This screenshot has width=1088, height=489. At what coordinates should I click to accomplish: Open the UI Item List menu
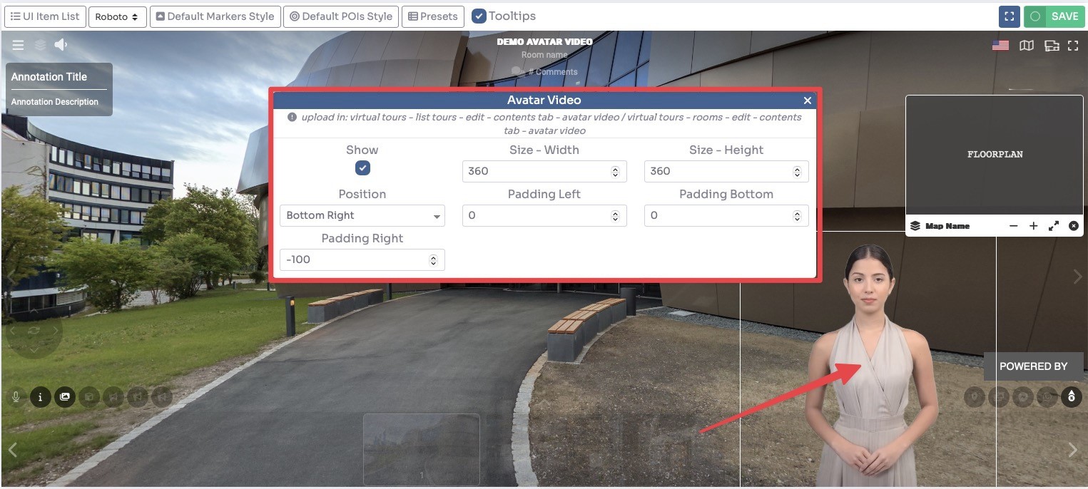tap(45, 16)
